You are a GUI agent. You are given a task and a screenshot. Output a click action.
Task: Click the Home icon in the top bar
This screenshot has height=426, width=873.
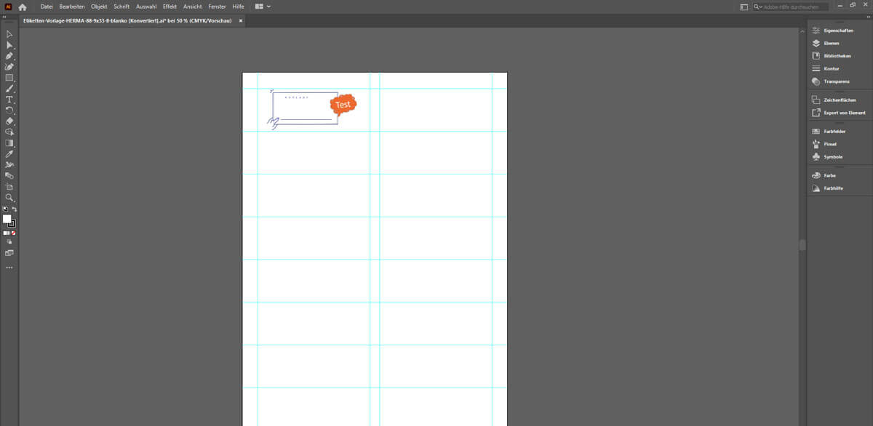23,7
